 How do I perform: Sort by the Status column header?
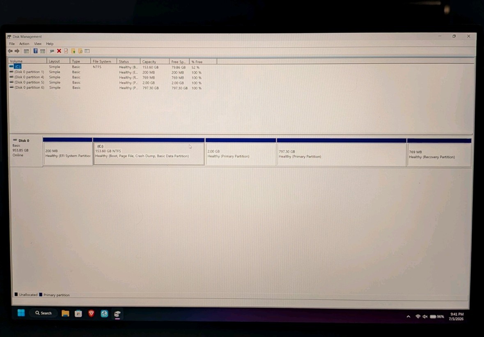coord(128,62)
